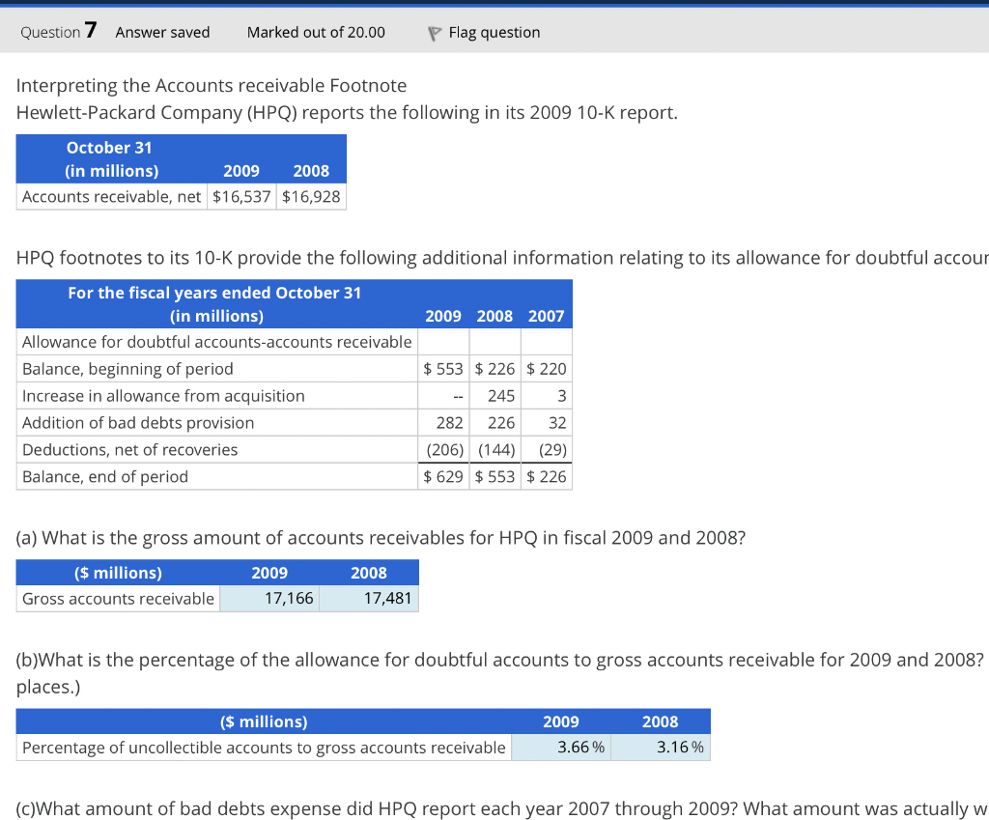The image size is (989, 820).
Task: Click 'For the fiscal years ended October 31' header
Action: (214, 293)
